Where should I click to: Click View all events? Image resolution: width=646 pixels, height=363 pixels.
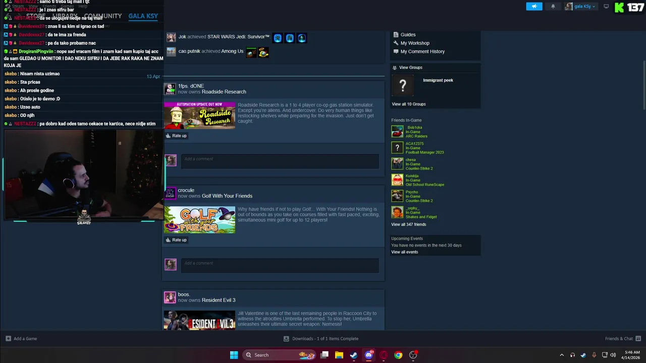coord(404,252)
